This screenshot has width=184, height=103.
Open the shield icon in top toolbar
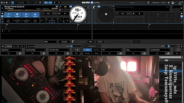(40, 3)
